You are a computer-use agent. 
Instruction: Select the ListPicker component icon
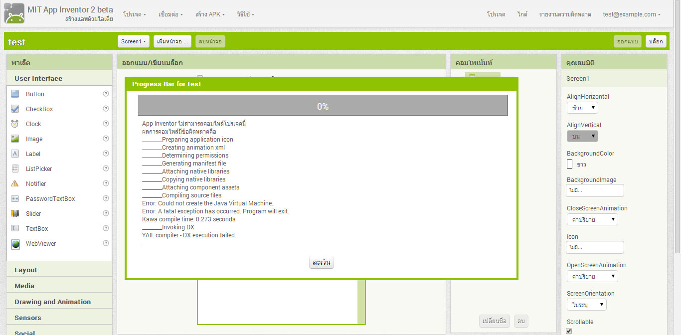pyautogui.click(x=15, y=168)
